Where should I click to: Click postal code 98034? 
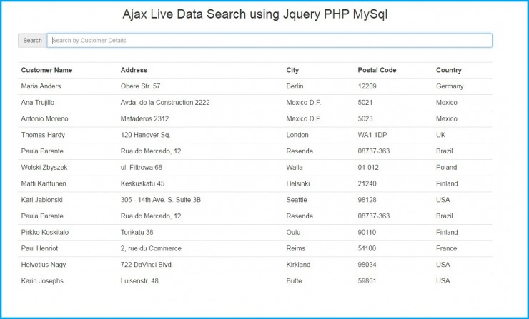click(367, 265)
